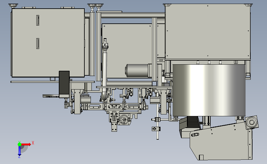The image size is (267, 164).
Task: Select the vertical chrome tube with knurled fitting
Action: pyautogui.click(x=105, y=70)
